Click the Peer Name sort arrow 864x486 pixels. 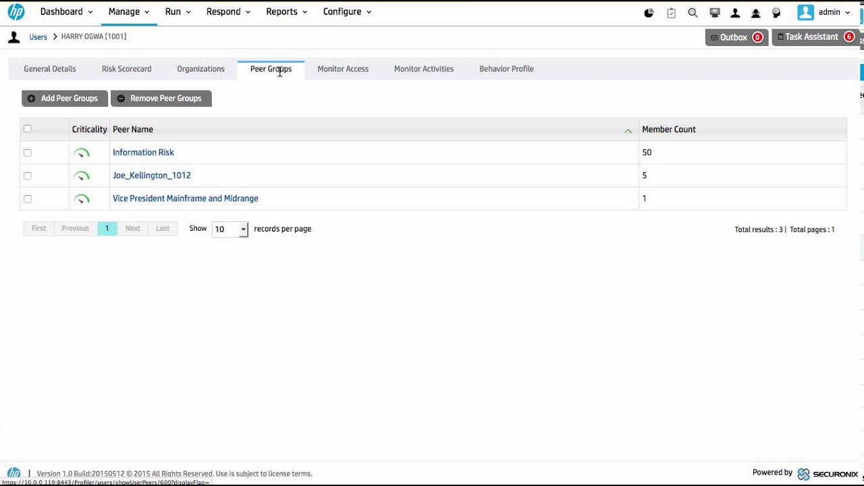coord(628,130)
